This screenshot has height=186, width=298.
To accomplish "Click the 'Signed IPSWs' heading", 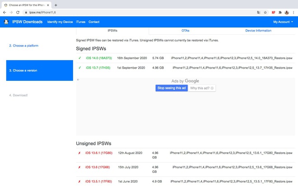I will click(91, 49).
